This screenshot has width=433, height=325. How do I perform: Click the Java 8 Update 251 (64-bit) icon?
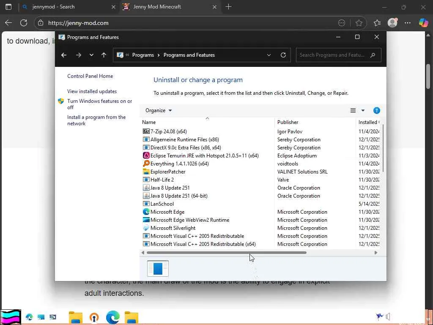pyautogui.click(x=146, y=196)
